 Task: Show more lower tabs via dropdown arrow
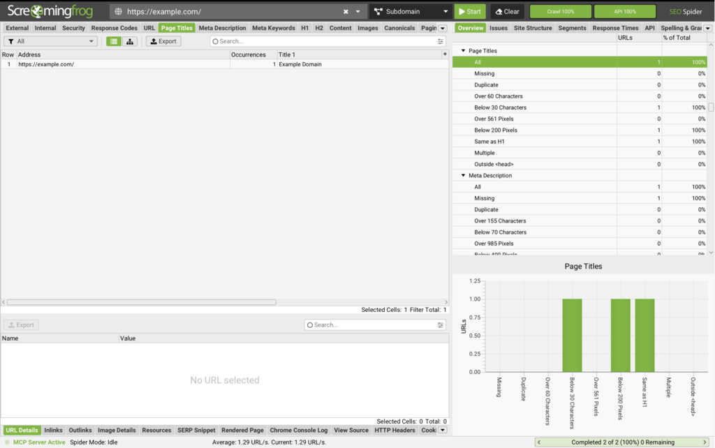tap(442, 431)
